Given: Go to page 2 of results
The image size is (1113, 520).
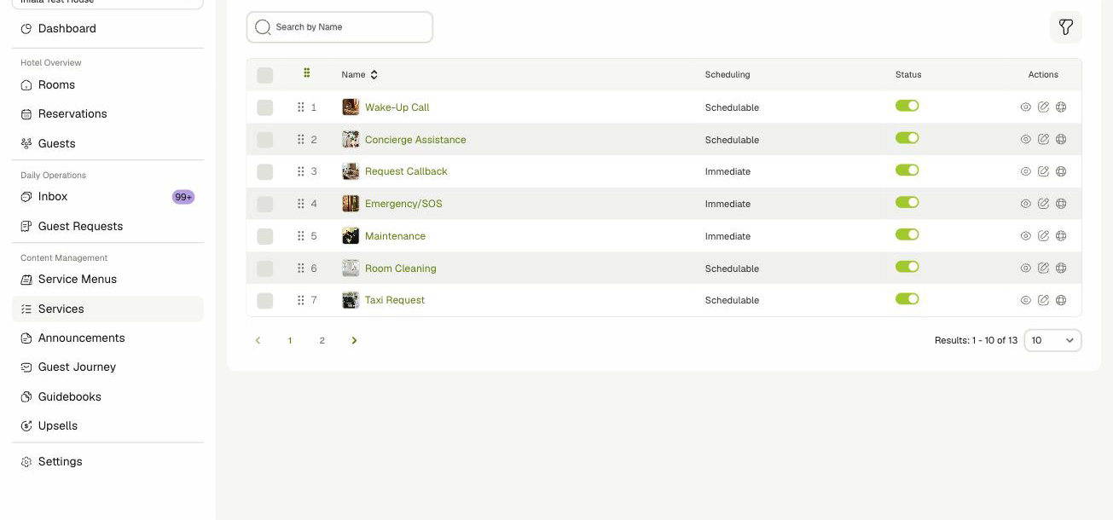Looking at the screenshot, I should click(x=322, y=340).
